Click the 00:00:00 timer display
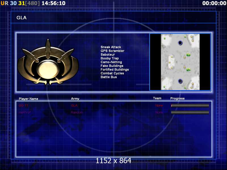The image size is (227, 170). tap(214, 3)
